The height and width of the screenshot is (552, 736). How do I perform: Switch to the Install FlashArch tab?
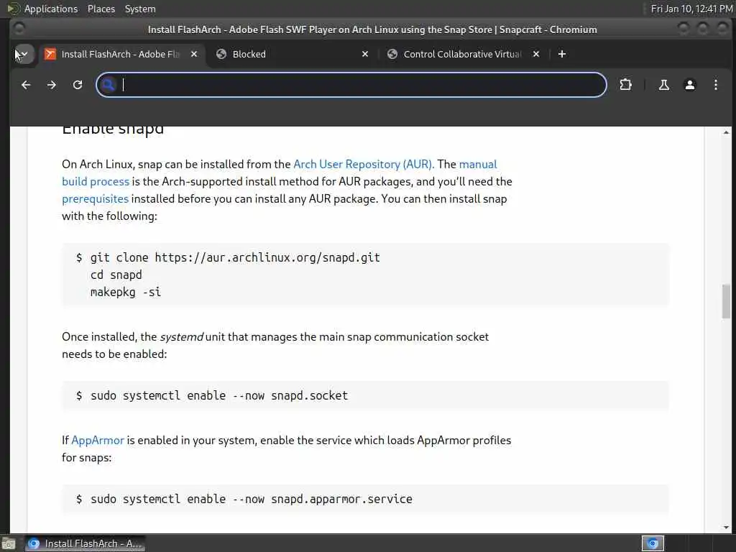point(121,54)
